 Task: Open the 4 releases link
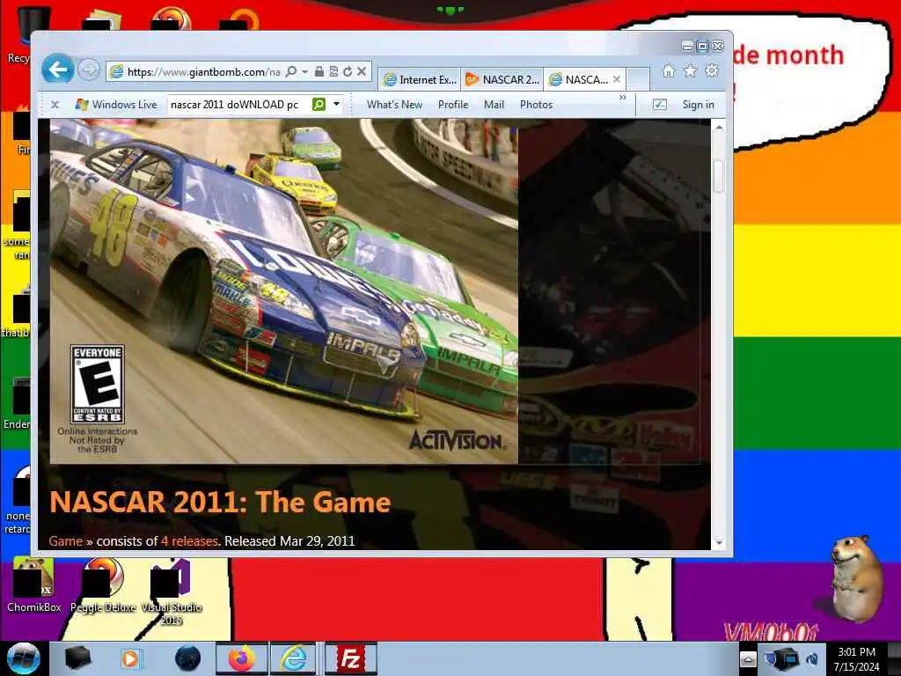point(190,541)
